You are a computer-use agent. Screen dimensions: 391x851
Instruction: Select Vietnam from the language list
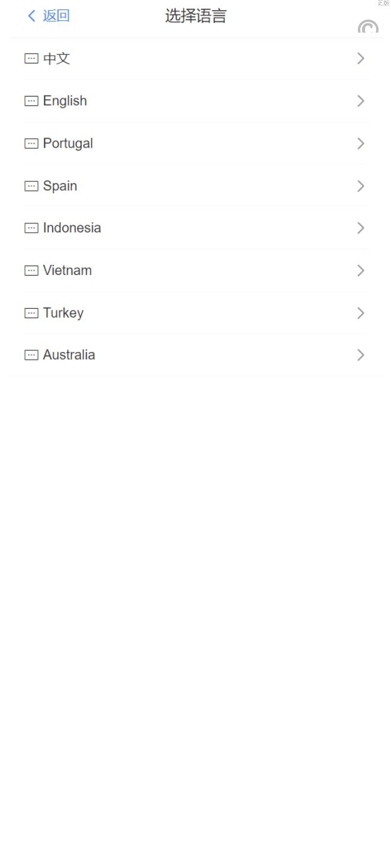pyautogui.click(x=67, y=271)
